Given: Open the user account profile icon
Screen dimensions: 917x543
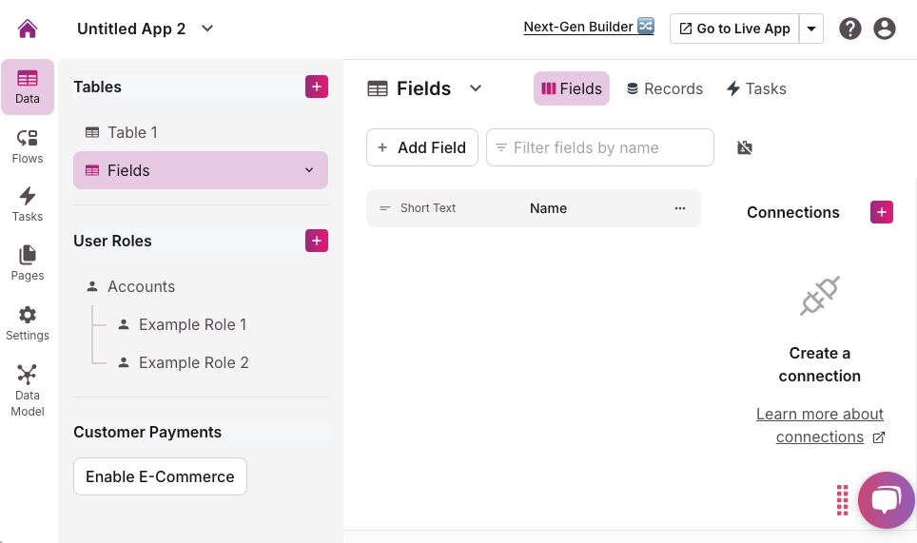Looking at the screenshot, I should [885, 29].
